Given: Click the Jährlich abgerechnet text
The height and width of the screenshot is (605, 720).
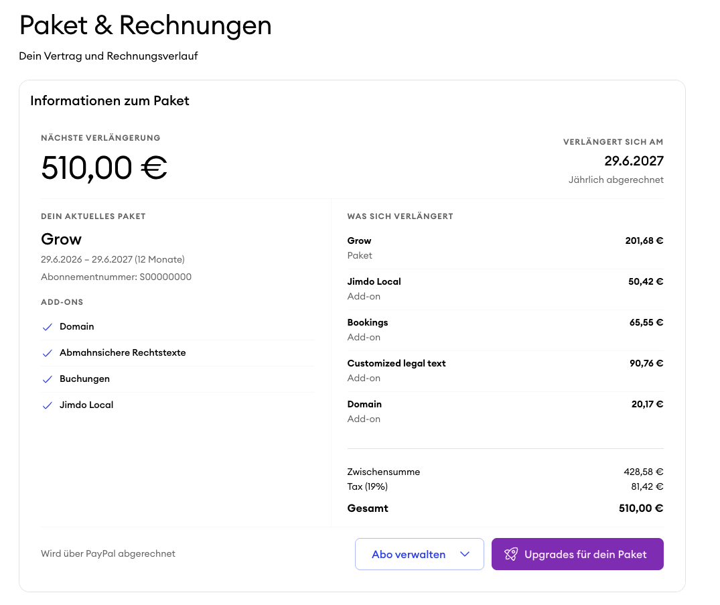Looking at the screenshot, I should click(616, 180).
